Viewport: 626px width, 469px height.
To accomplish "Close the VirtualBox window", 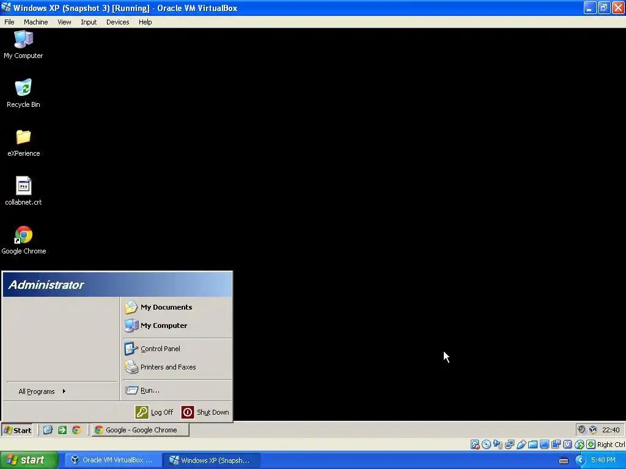I will [x=618, y=7].
